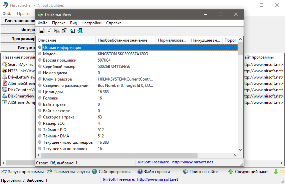Click the Find (magnifier) toolbar icon

click(72, 31)
